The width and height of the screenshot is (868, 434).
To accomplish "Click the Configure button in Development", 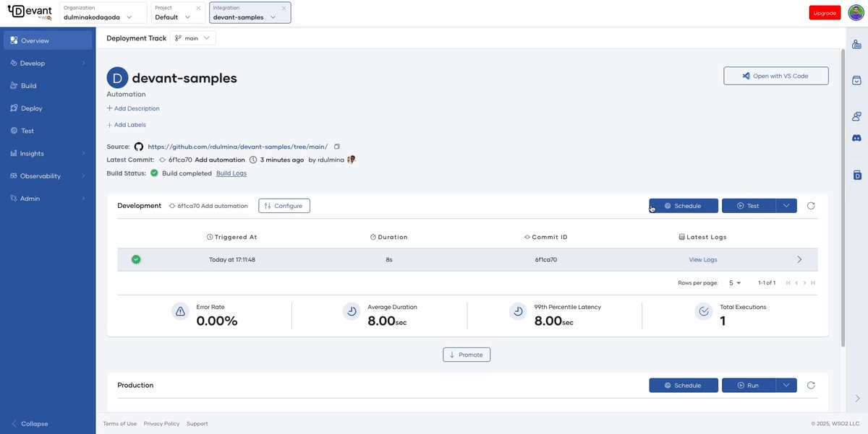I will coord(284,206).
